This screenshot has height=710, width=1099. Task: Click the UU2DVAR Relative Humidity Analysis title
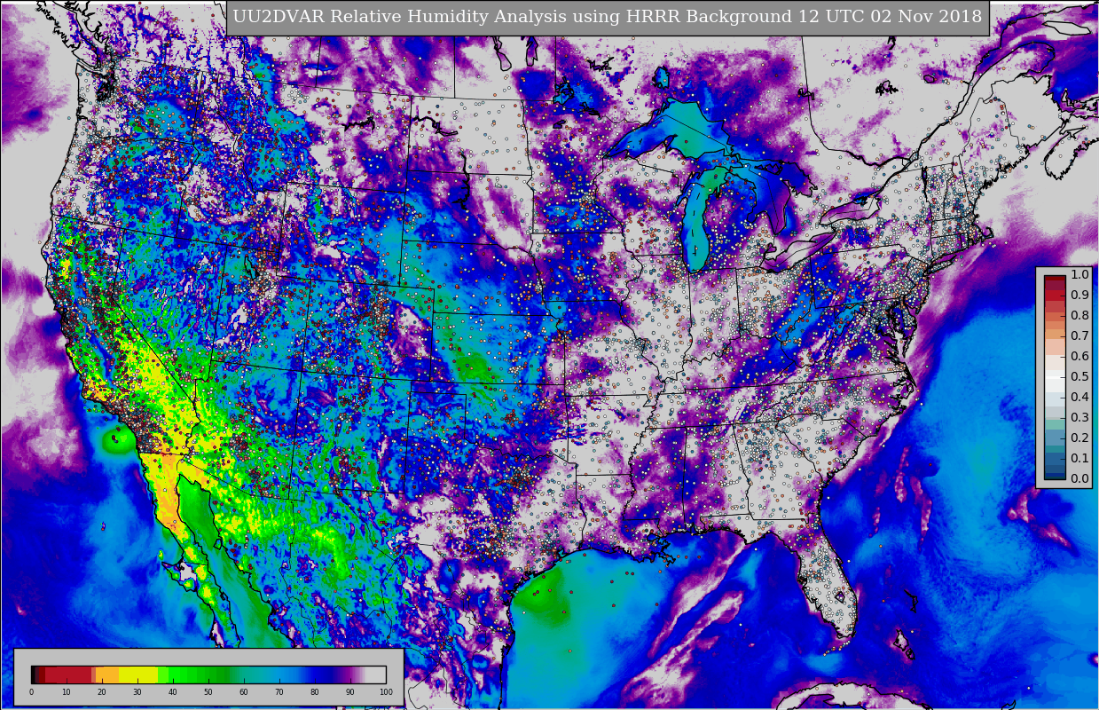click(x=608, y=17)
